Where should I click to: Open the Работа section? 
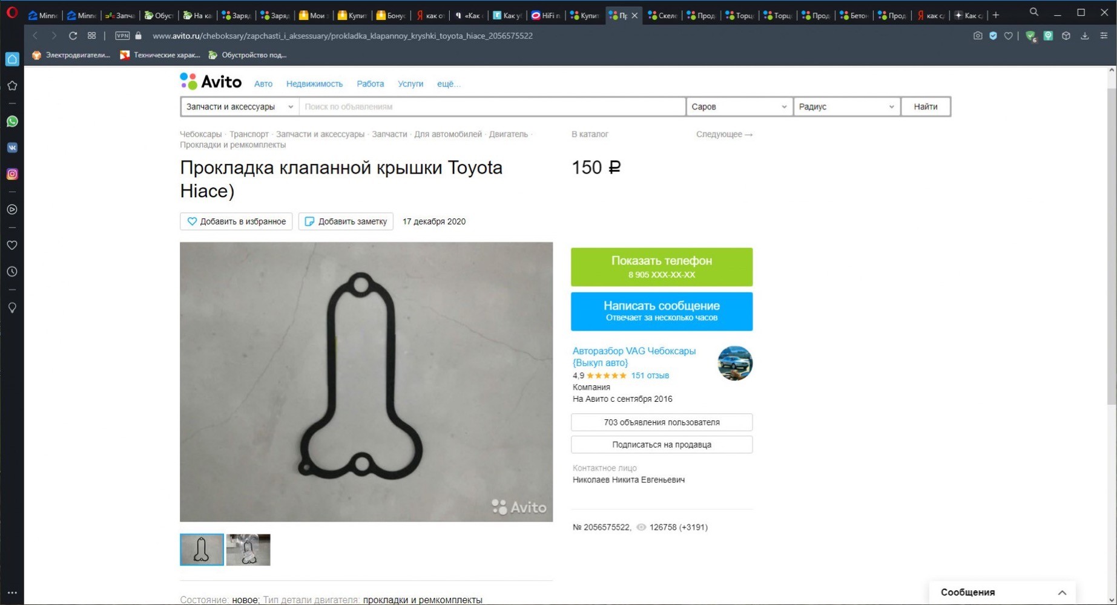click(371, 83)
